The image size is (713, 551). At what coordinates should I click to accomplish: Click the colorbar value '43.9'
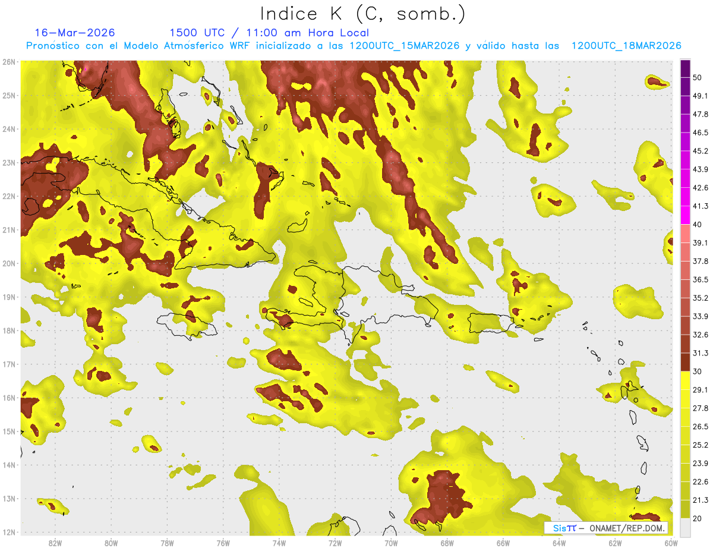(701, 169)
